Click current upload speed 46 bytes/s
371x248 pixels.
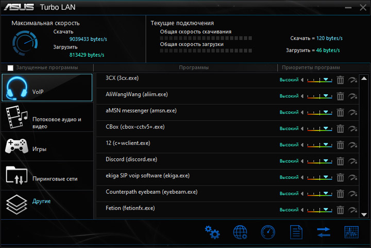click(328, 51)
